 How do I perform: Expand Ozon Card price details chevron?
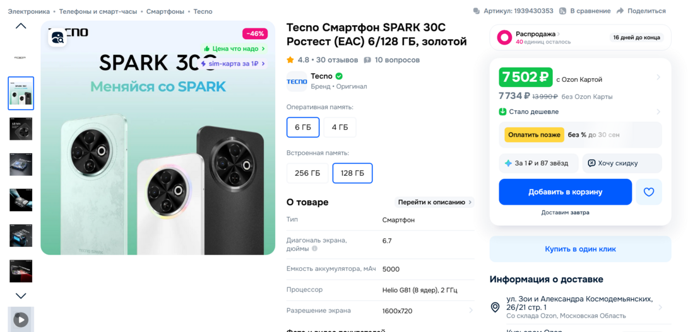tap(658, 77)
